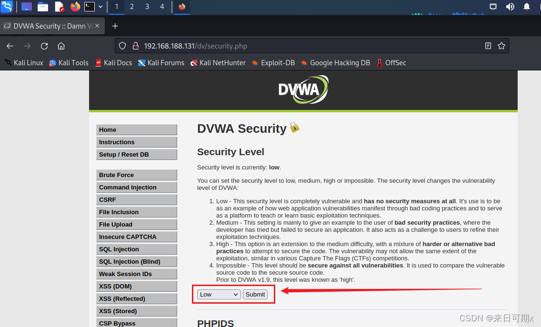Open Exploit-DB bookmark

pos(273,63)
